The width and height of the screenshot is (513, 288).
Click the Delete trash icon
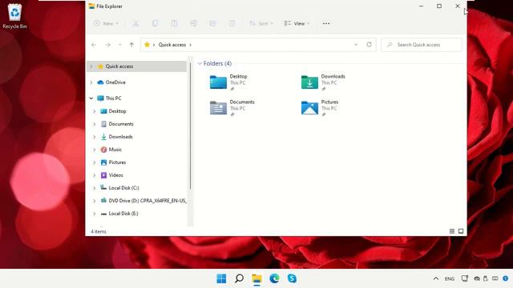click(232, 23)
